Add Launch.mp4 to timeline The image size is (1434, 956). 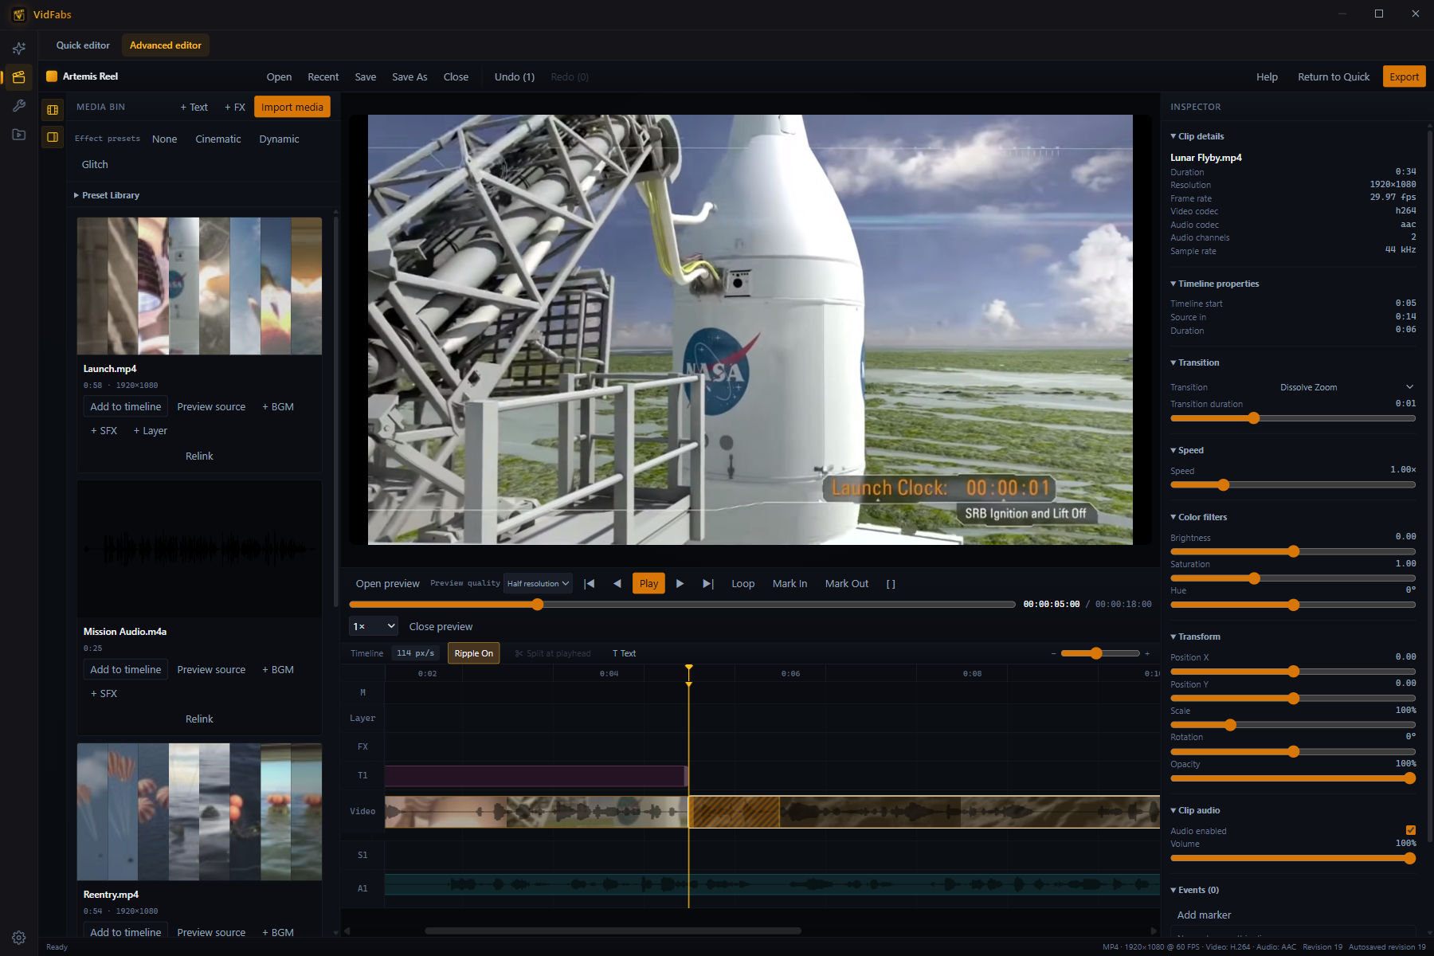[x=126, y=406]
